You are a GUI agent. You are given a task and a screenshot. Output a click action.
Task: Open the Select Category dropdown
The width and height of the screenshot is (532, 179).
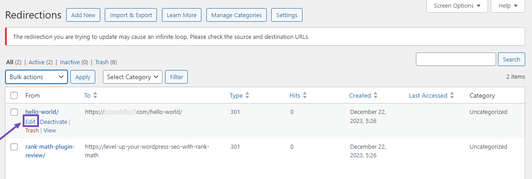(x=133, y=77)
